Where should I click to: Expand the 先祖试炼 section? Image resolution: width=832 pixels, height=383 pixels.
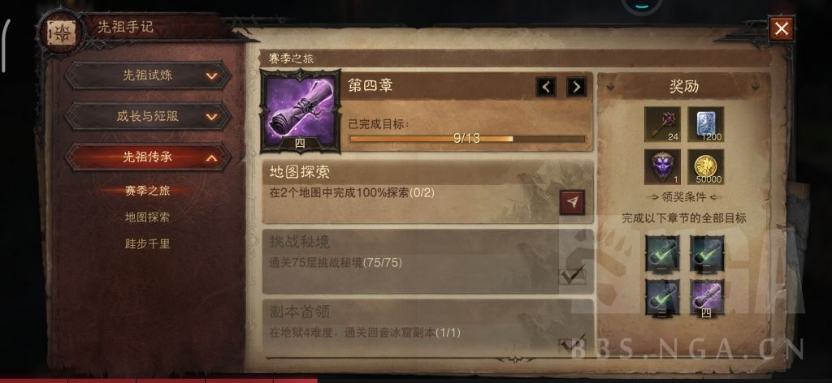click(148, 75)
